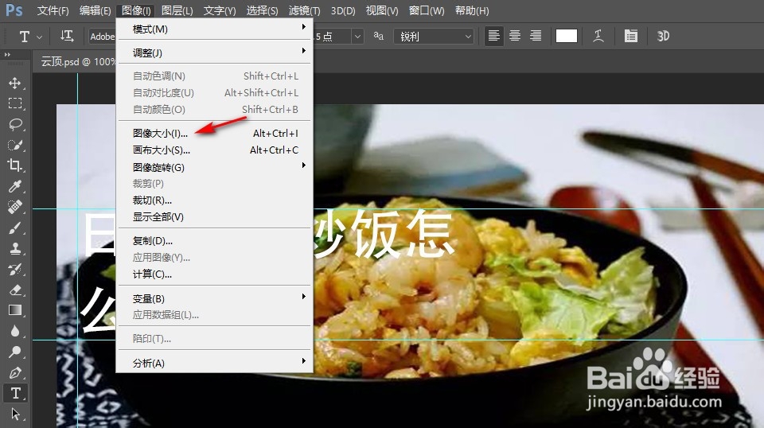Switch to the 云顶.psd document tab
Screen dimensions: 764x428
pos(78,62)
